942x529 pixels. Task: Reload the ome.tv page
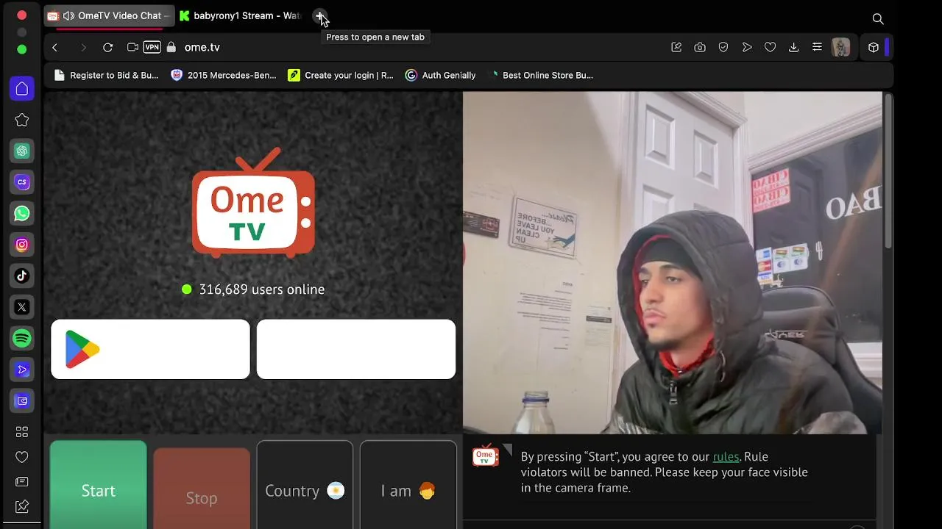pos(107,47)
